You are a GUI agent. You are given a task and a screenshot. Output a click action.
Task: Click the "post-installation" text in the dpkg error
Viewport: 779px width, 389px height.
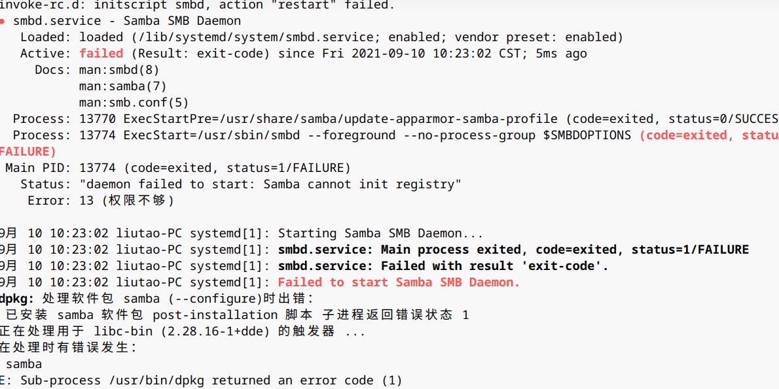click(211, 315)
